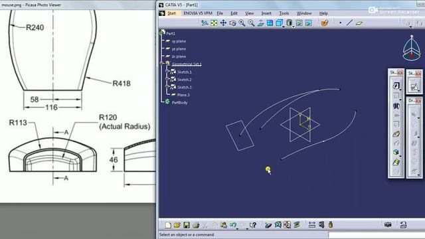Click the Save floppy disk icon
Image resolution: width=425 pixels, height=239 pixels.
[187, 225]
